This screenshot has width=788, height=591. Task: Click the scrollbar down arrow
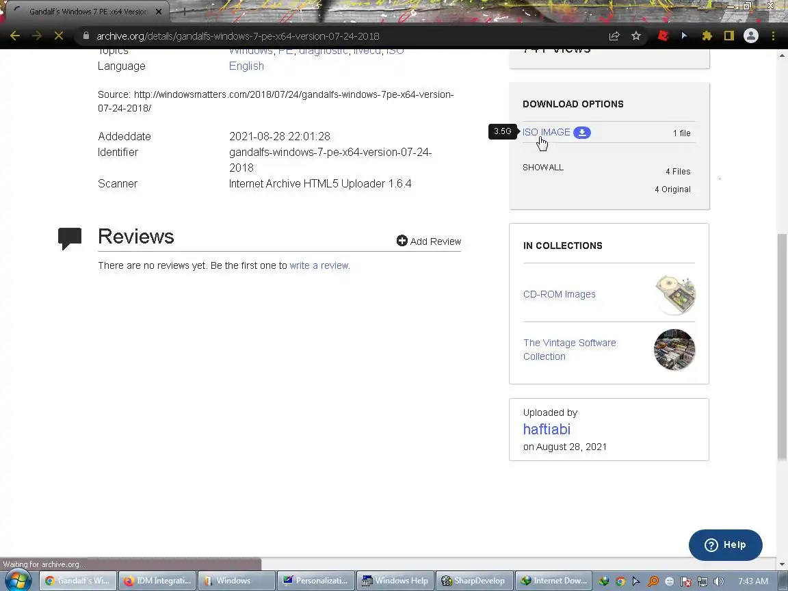[x=783, y=564]
